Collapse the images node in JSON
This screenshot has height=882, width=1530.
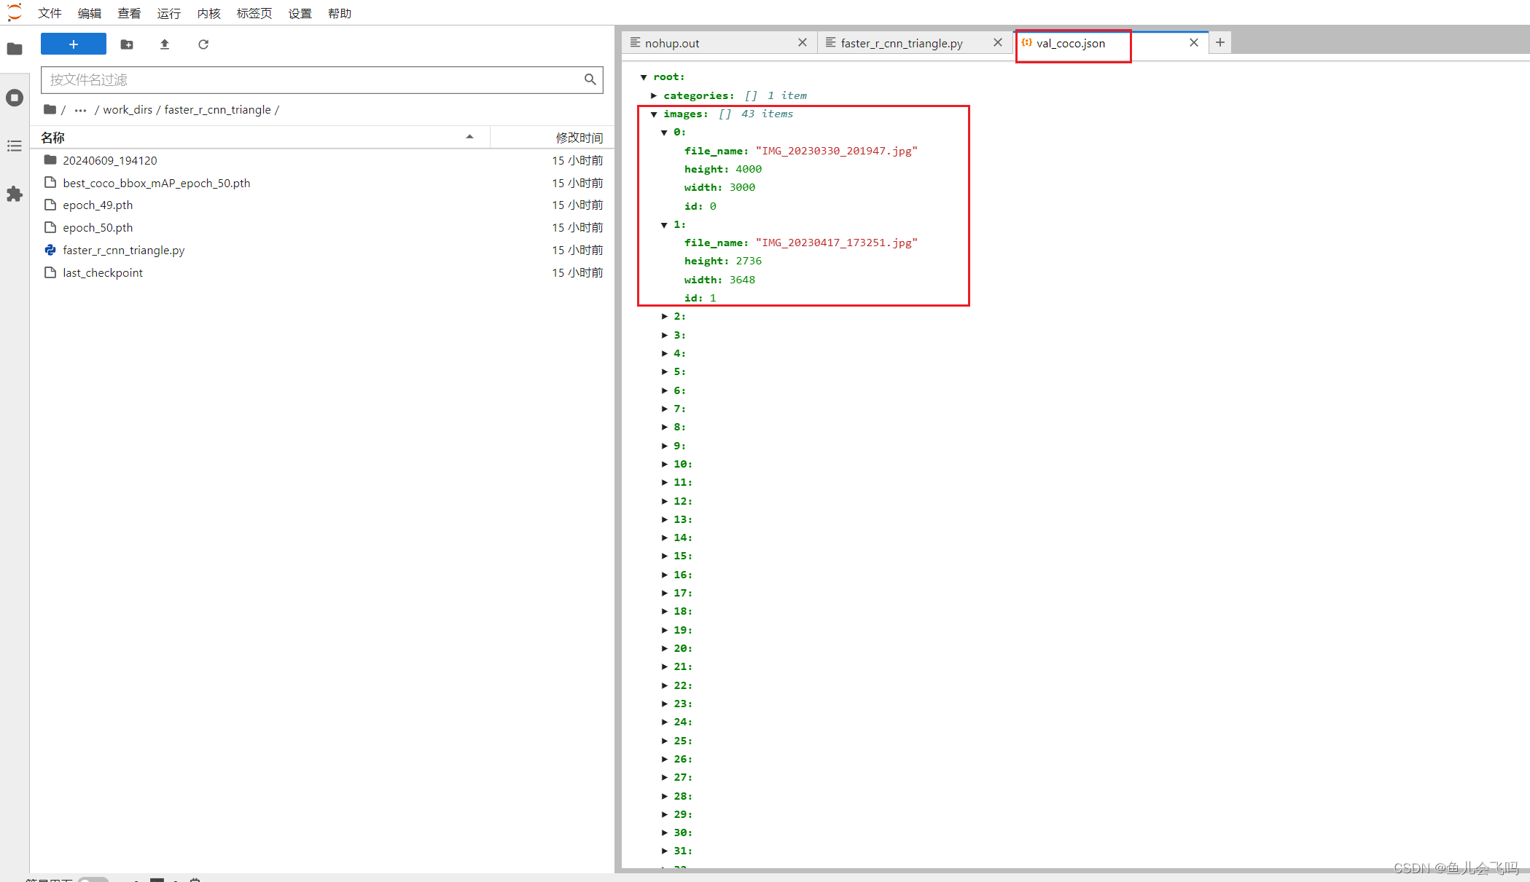click(x=654, y=114)
